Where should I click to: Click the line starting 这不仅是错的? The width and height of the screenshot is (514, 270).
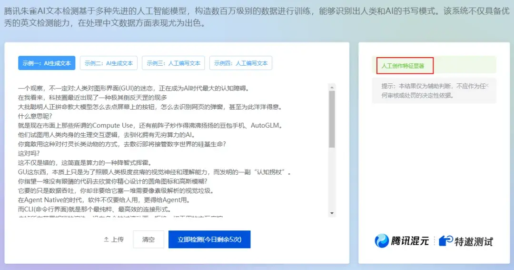point(85,163)
